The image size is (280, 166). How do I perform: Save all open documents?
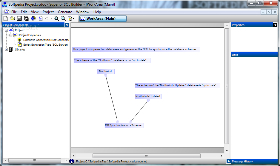pyautogui.click(x=26, y=19)
